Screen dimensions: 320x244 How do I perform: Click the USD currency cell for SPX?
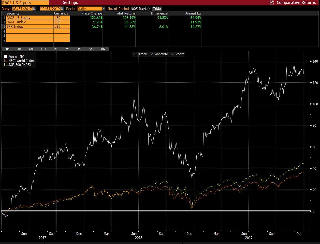(62, 26)
